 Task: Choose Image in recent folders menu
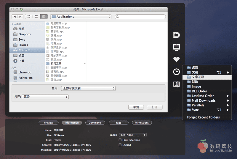(x=207, y=86)
